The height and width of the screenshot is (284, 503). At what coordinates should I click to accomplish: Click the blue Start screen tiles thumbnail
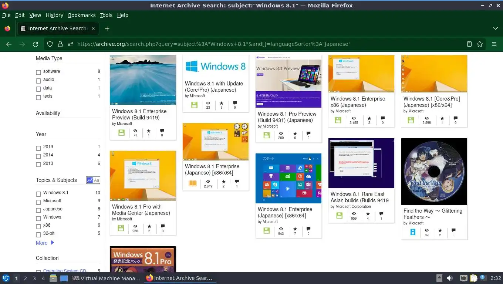[288, 178]
